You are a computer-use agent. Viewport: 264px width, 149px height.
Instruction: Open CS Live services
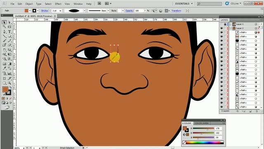(x=233, y=3)
